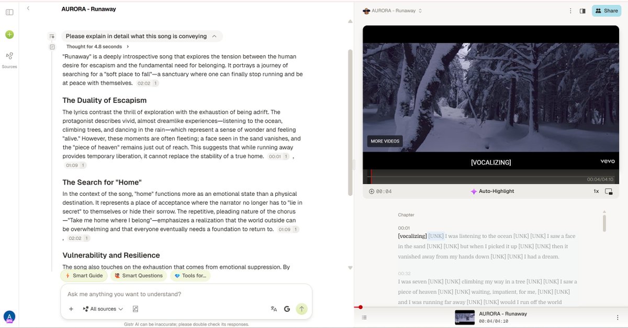Open the Smart Questions chip
Image resolution: width=628 pixels, height=328 pixels.
click(139, 276)
